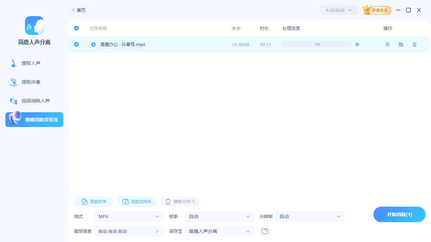Switch to 视频消除人声 in the sidebar

coord(34,100)
